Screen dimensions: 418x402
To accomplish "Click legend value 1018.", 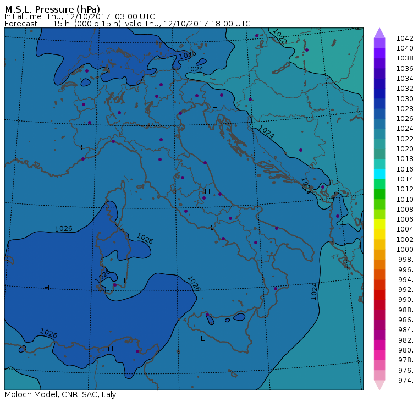I will (x=406, y=158).
